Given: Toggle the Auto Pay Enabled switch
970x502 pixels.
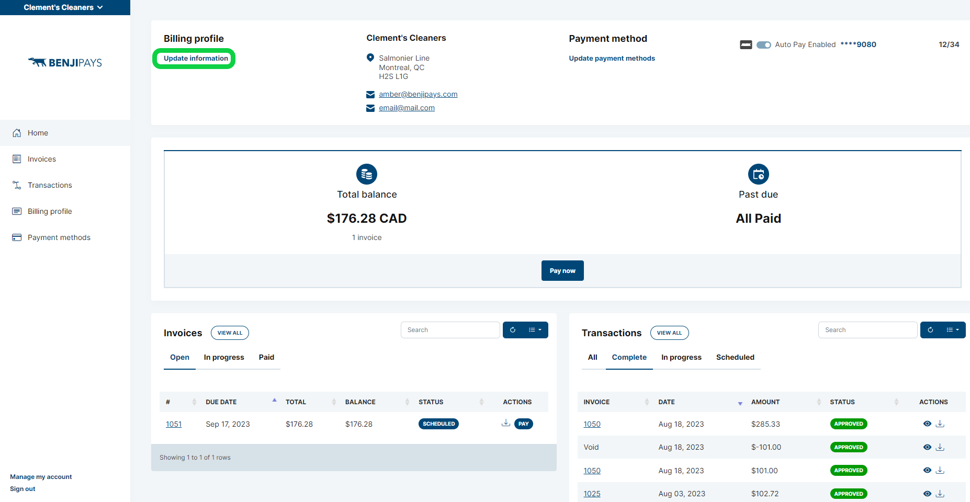Looking at the screenshot, I should (764, 45).
